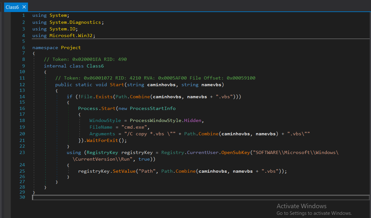Click 'Microsoft.Win32' in the using statement
This screenshot has height=218, width=371.
click(71, 35)
